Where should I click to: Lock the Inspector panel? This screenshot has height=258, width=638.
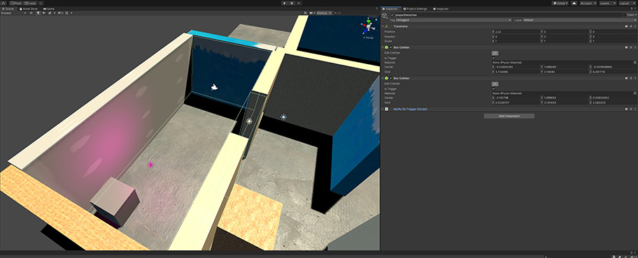631,8
